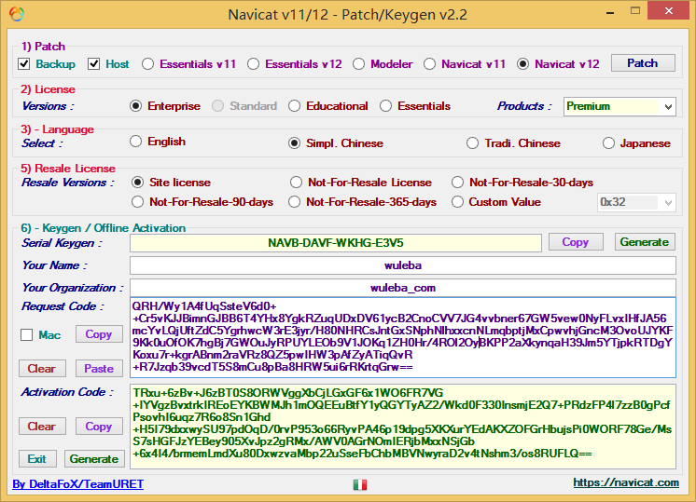Choose Not-For-Resale License option
Viewport: 696px width, 502px height.
click(296, 183)
